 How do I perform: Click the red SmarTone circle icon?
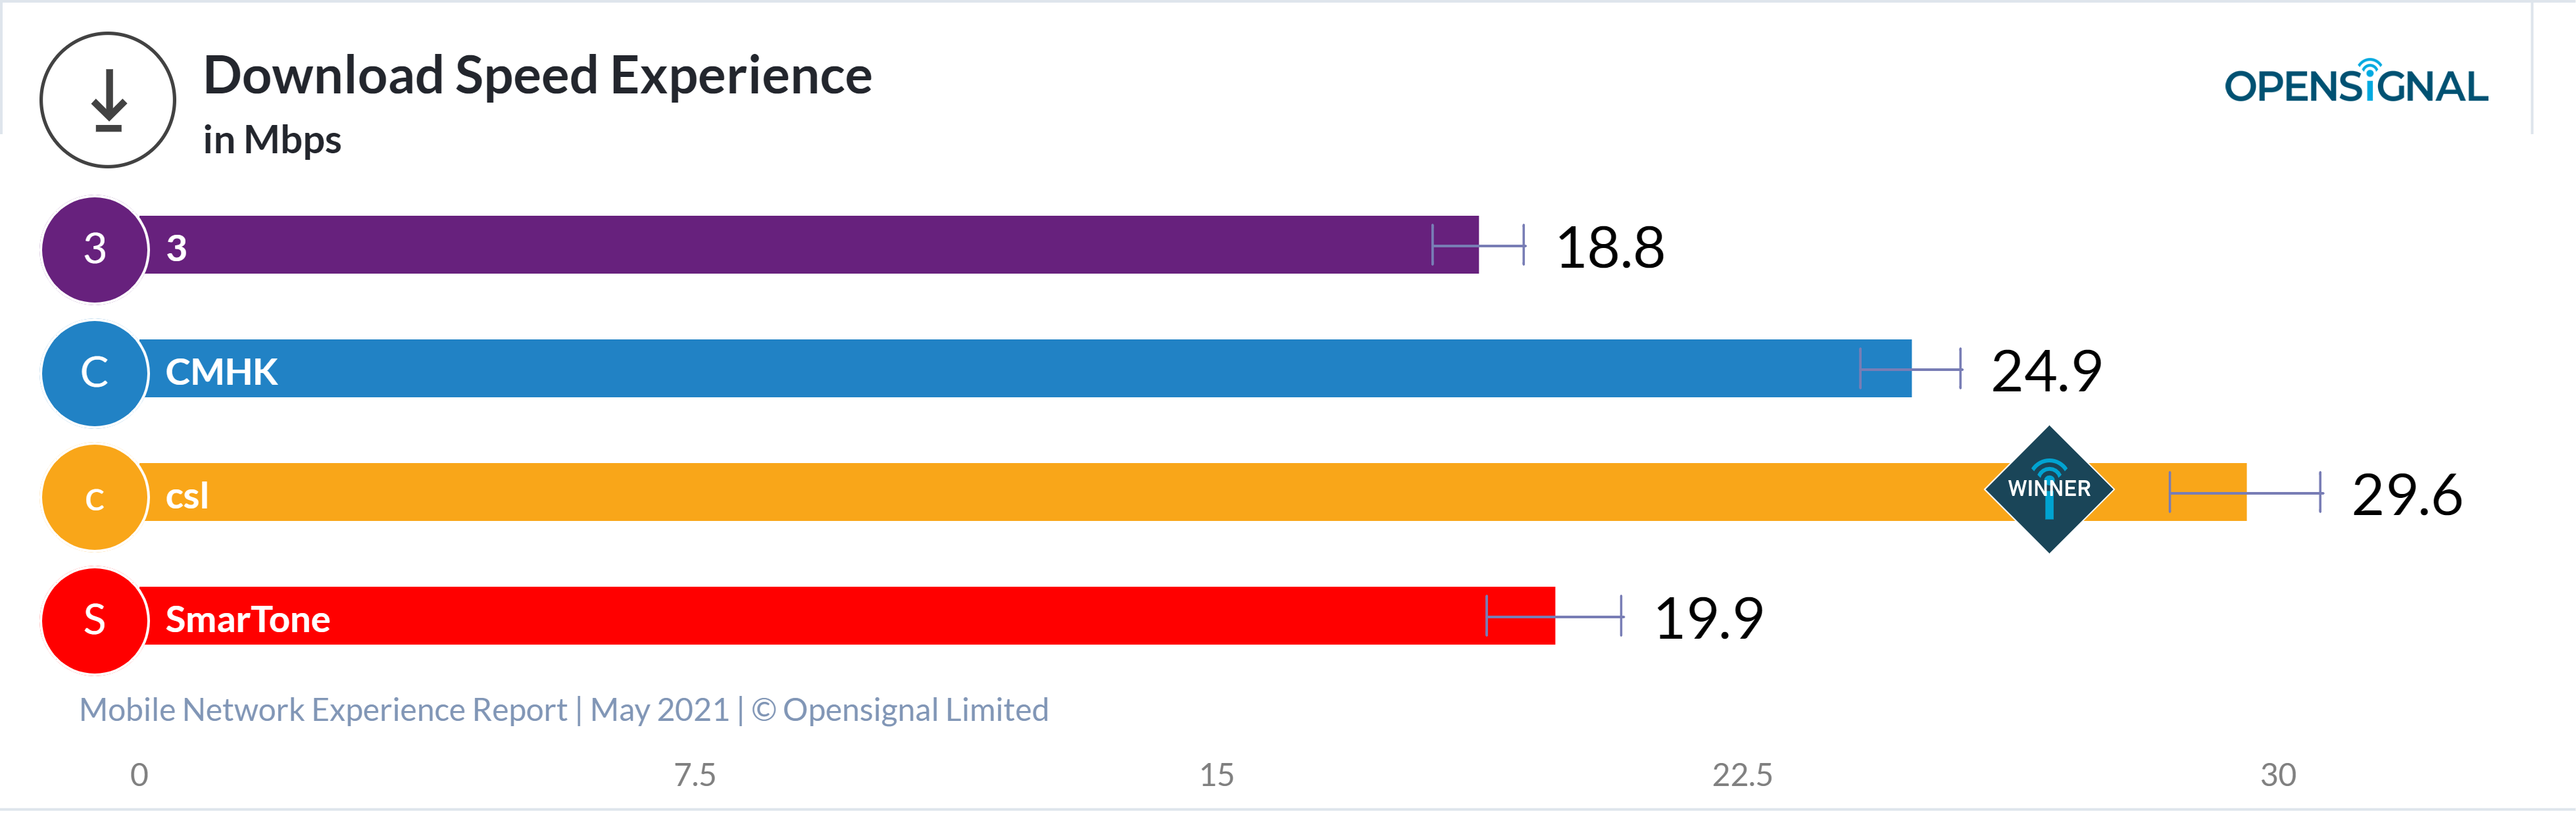point(95,620)
